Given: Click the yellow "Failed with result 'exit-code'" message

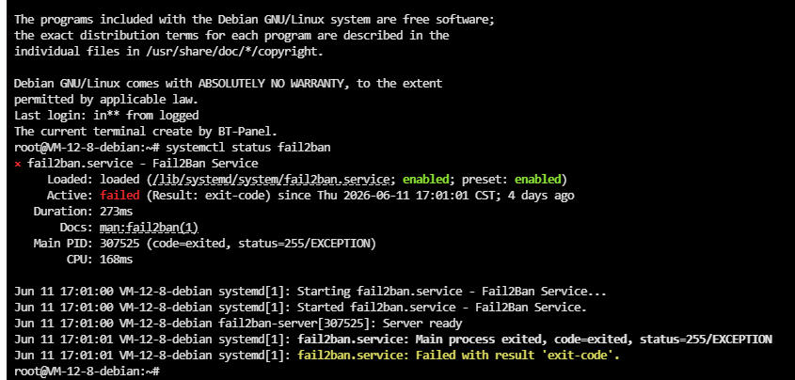Looking at the screenshot, I should point(458,356).
